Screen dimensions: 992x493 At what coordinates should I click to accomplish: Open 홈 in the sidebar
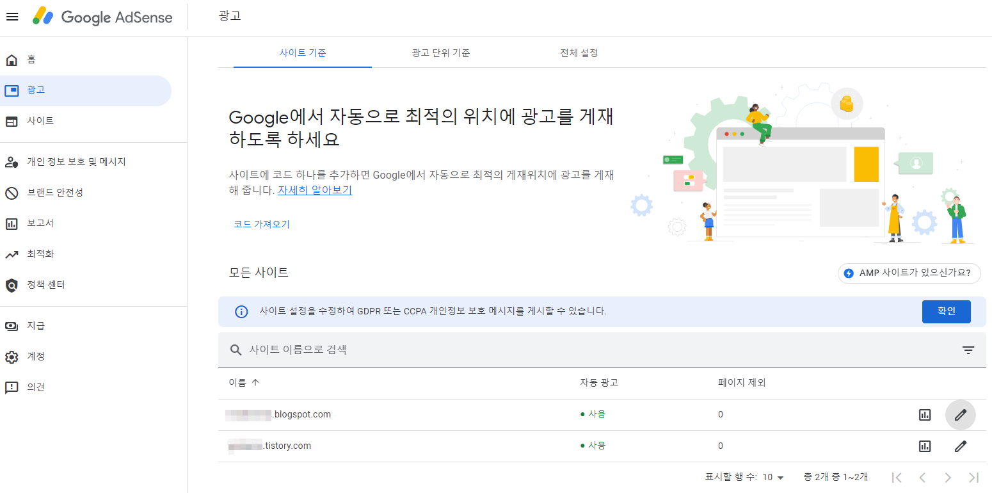point(86,60)
